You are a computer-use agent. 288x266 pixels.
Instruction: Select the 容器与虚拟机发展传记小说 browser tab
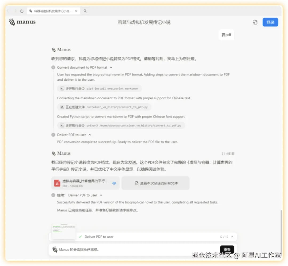tap(53, 11)
